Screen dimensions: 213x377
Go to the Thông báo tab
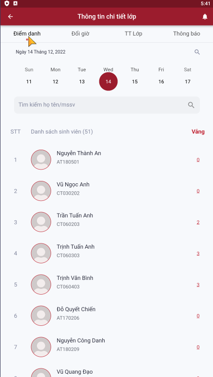(x=186, y=34)
